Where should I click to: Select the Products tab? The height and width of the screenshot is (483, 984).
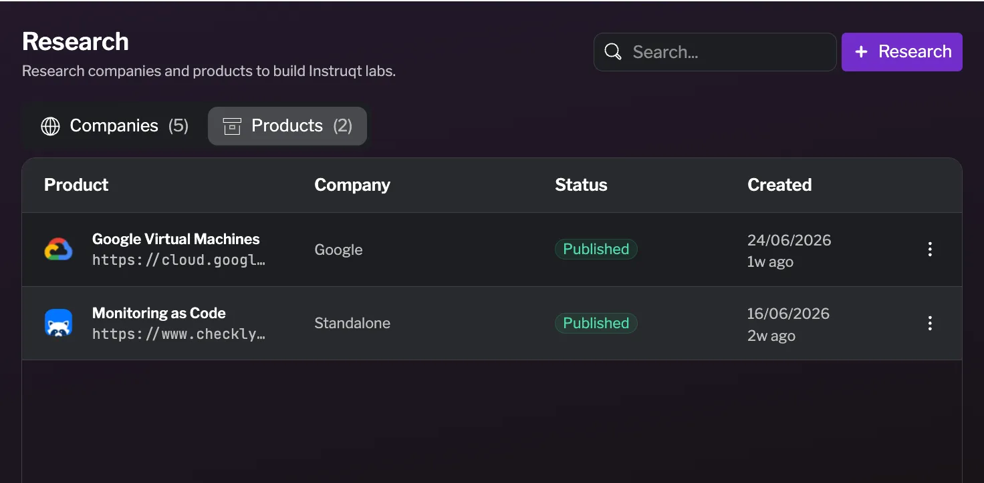[x=287, y=126]
